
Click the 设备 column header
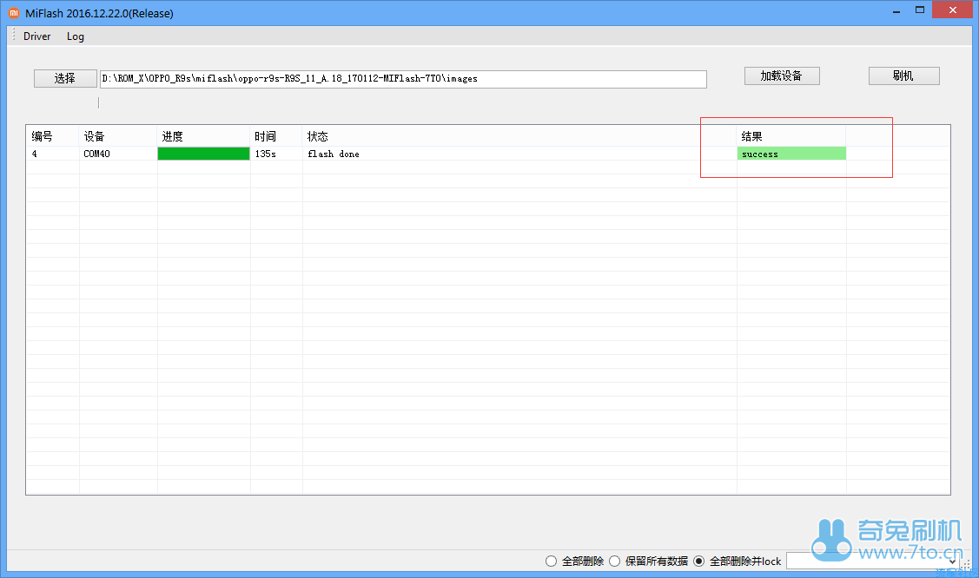coord(118,136)
